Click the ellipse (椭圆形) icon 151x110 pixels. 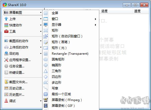(46, 65)
